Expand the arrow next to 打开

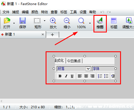(14, 23)
